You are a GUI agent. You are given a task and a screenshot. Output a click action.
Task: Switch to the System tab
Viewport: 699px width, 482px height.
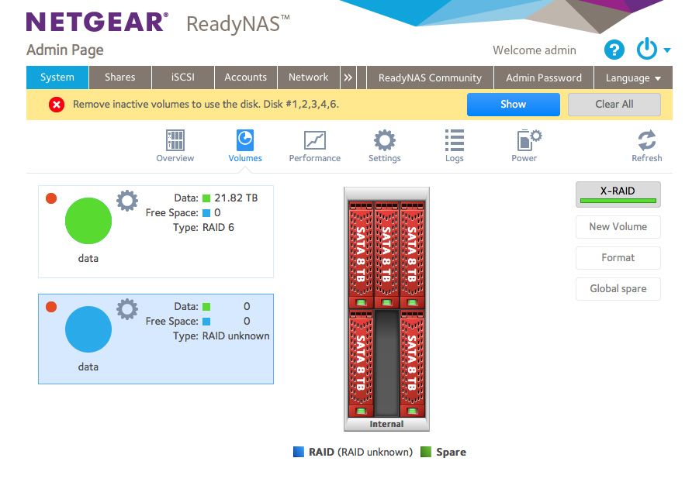[x=57, y=77]
